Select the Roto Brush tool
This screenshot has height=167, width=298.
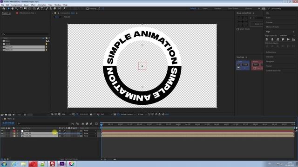60,8
